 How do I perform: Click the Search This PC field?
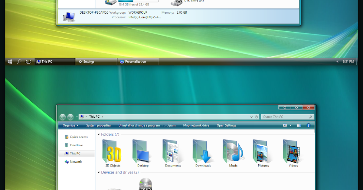pos(287,117)
